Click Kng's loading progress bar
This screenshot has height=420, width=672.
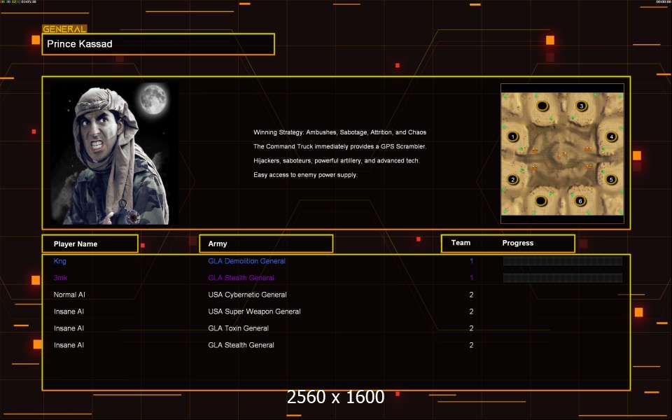tap(562, 261)
